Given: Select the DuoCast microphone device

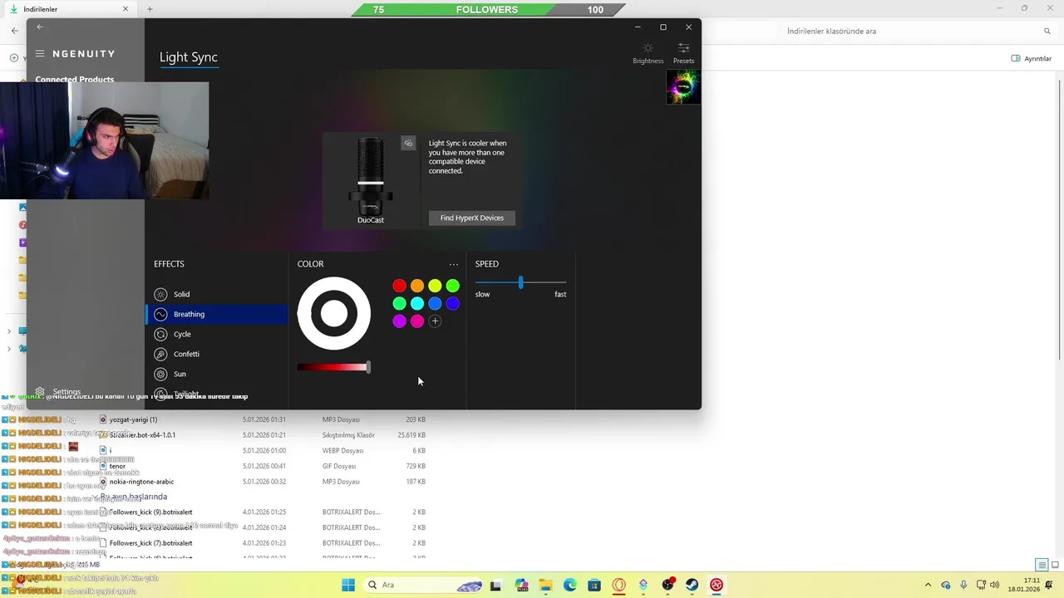Looking at the screenshot, I should [371, 180].
